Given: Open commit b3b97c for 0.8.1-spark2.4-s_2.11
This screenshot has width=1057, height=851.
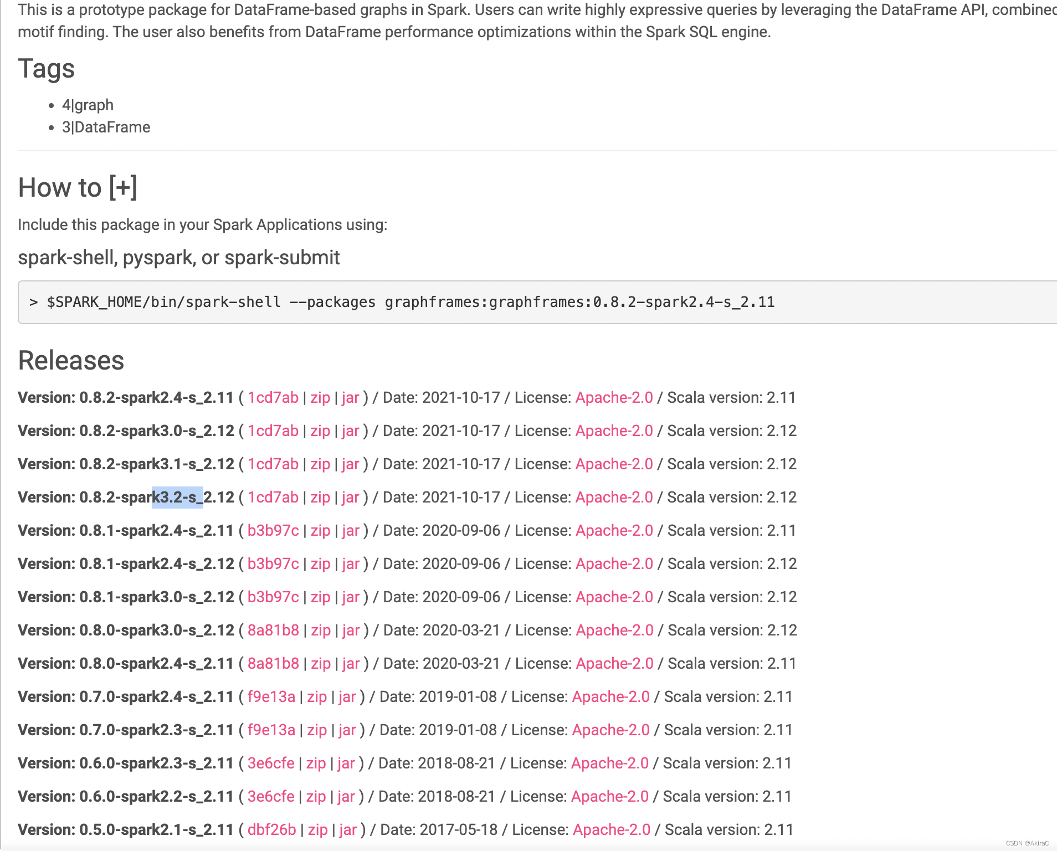Looking at the screenshot, I should click(x=273, y=531).
